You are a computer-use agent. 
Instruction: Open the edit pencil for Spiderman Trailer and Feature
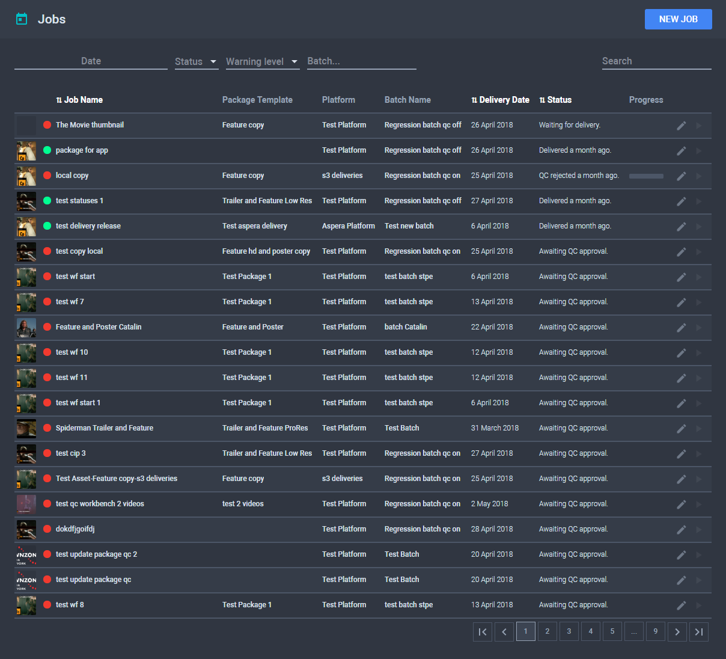[x=682, y=429]
